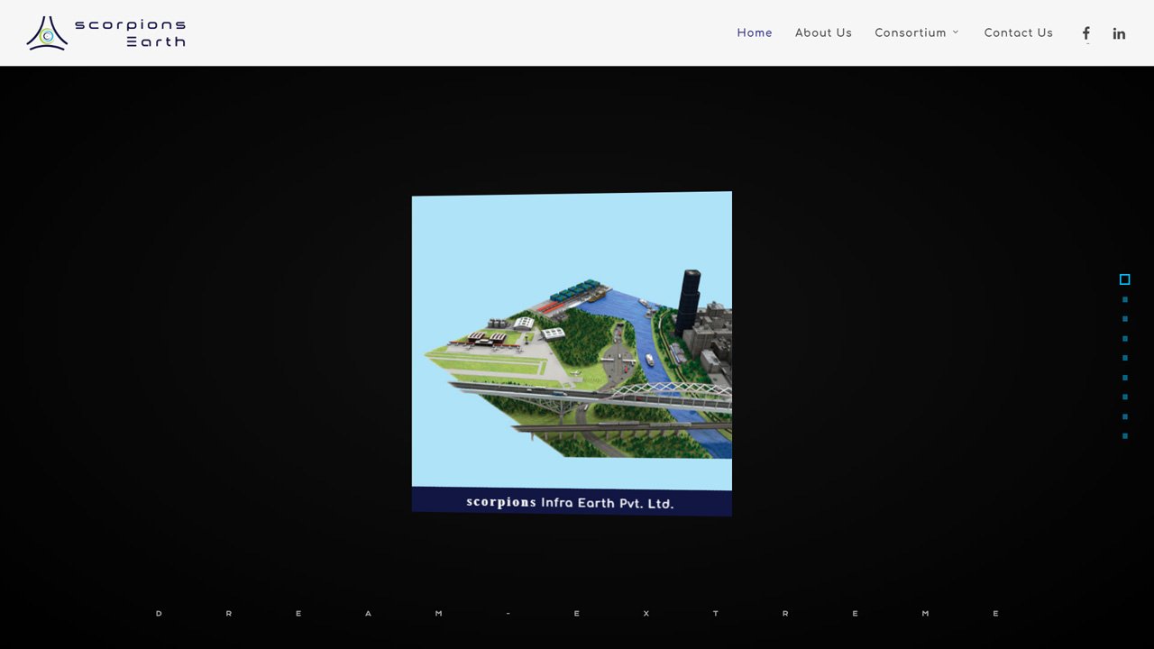Jump to the eighth section dot
Image resolution: width=1154 pixels, height=649 pixels.
(x=1124, y=416)
